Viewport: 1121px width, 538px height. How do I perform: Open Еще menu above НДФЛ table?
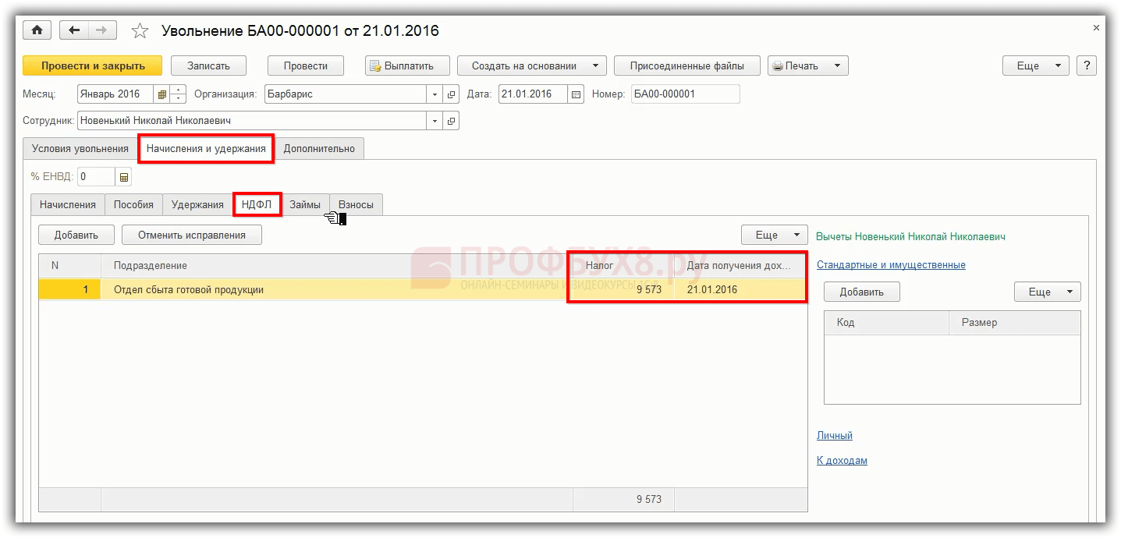[x=775, y=235]
